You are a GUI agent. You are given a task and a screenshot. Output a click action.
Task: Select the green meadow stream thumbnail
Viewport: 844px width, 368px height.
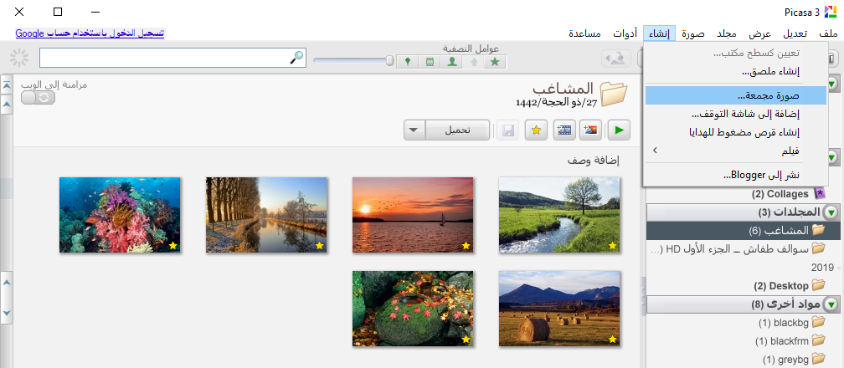559,215
